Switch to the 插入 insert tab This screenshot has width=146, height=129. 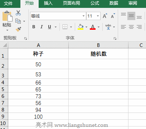[48, 3]
